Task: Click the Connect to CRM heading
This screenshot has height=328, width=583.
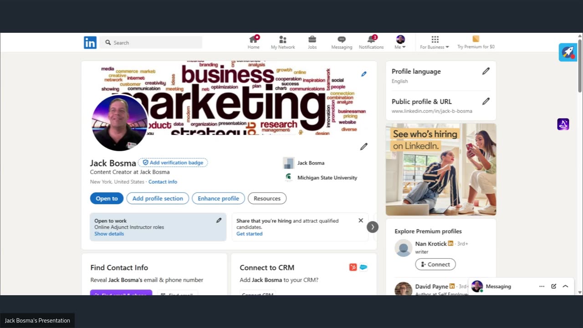Action: click(x=267, y=267)
